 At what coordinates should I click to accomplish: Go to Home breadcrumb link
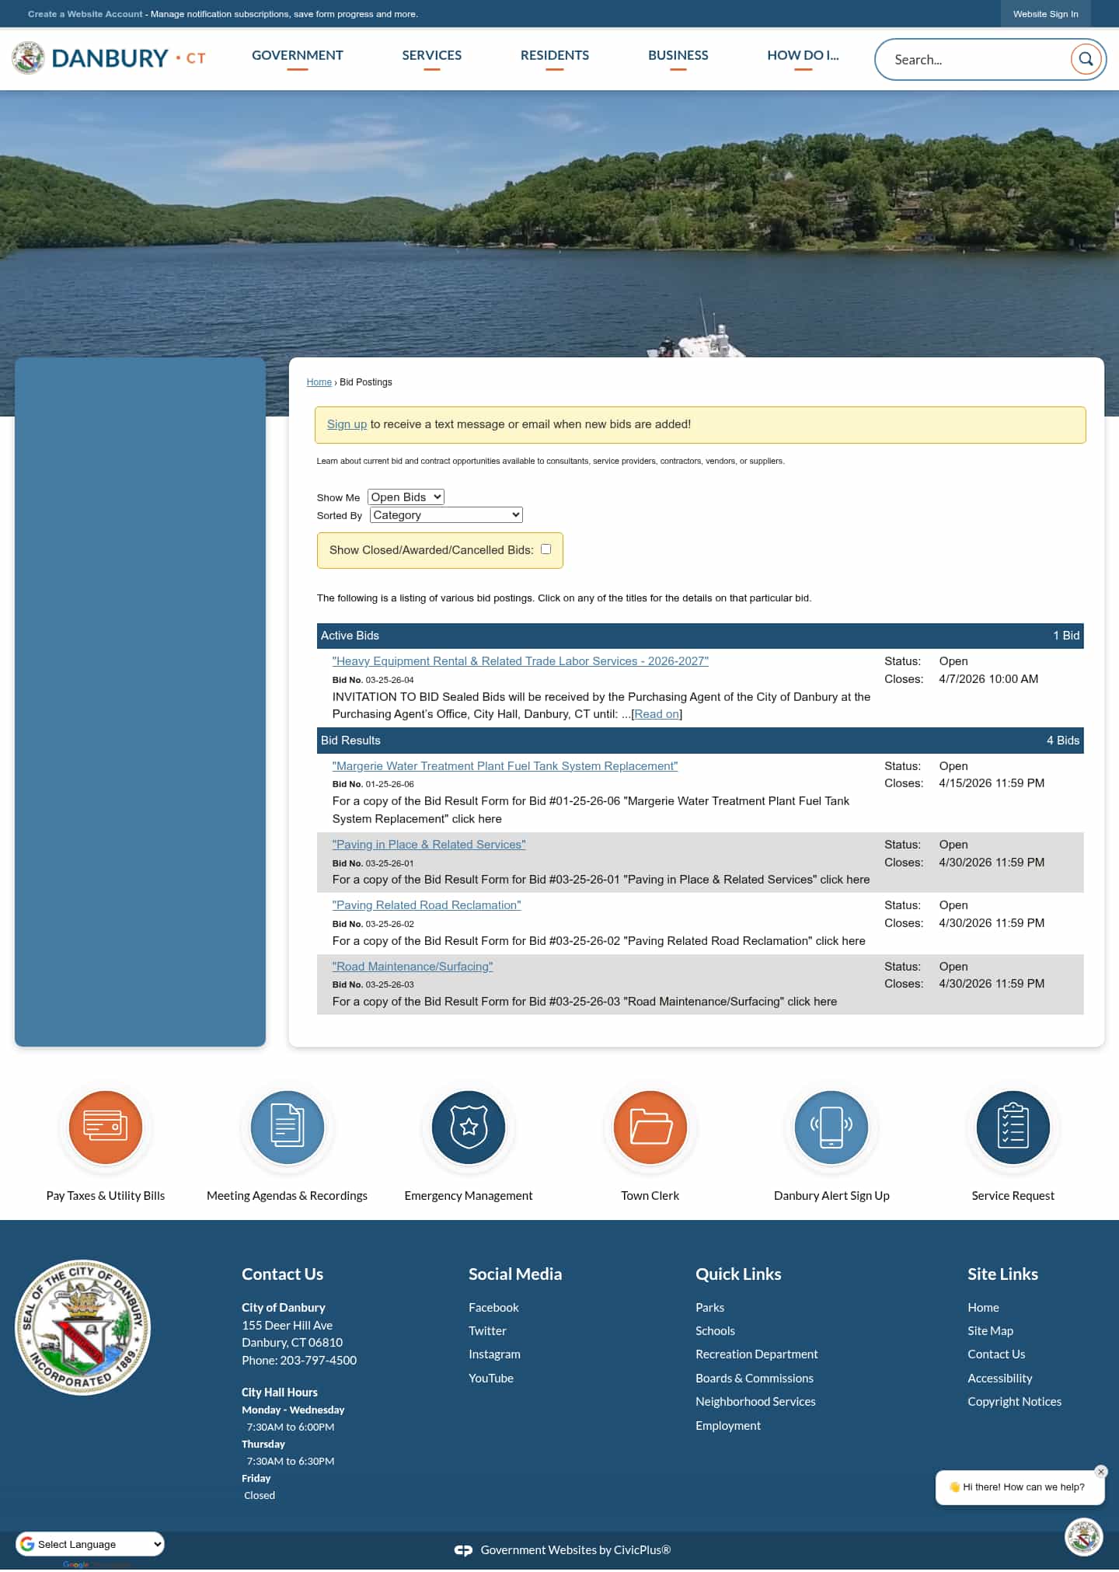[319, 382]
